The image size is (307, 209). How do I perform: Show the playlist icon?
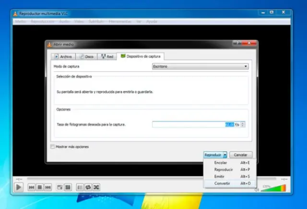click(80, 187)
